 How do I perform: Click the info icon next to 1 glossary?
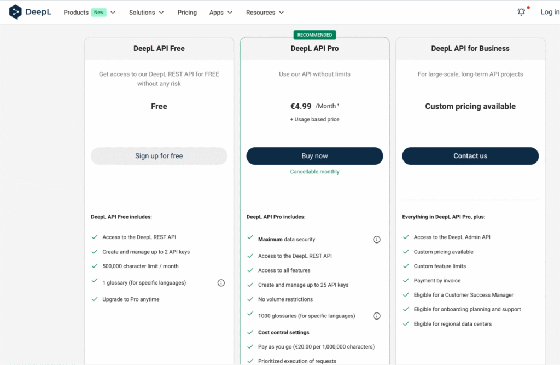(x=221, y=282)
